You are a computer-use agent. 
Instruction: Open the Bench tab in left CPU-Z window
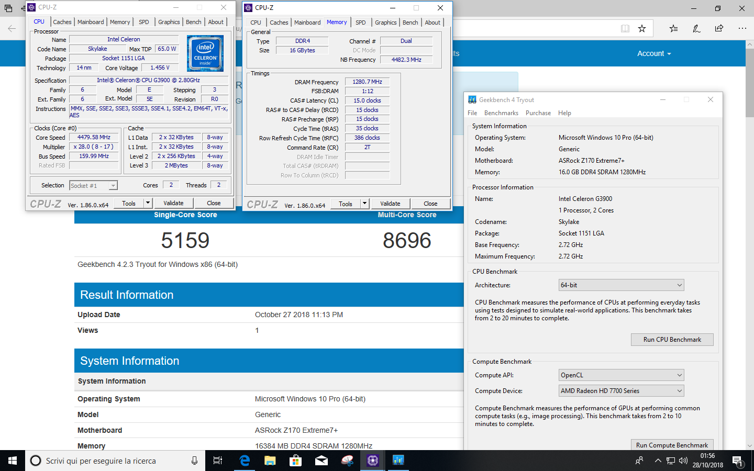tap(194, 22)
